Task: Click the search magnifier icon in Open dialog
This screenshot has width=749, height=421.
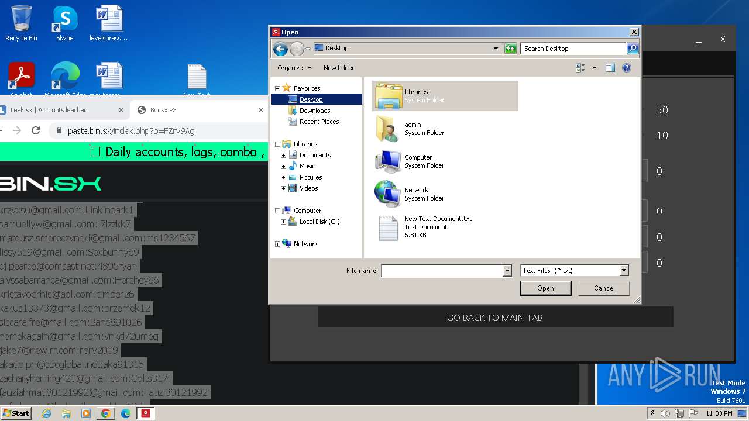Action: [x=632, y=49]
